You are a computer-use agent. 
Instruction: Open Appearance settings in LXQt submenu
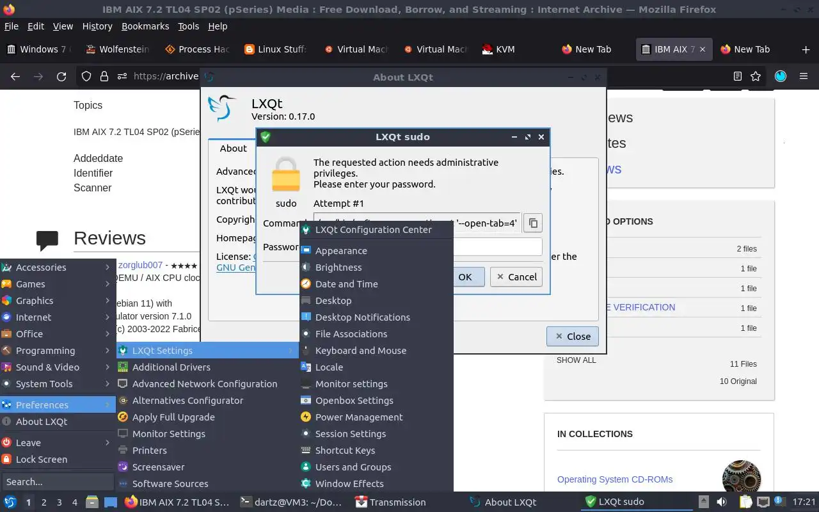tap(376, 251)
